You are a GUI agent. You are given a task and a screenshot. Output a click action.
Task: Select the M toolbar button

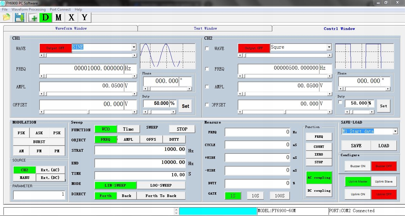[58, 17]
